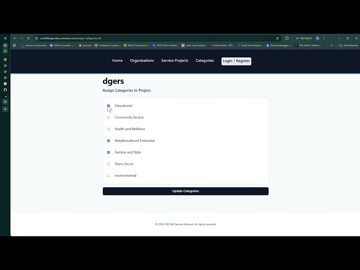
Task: Reload the page
Action: (x=28, y=38)
